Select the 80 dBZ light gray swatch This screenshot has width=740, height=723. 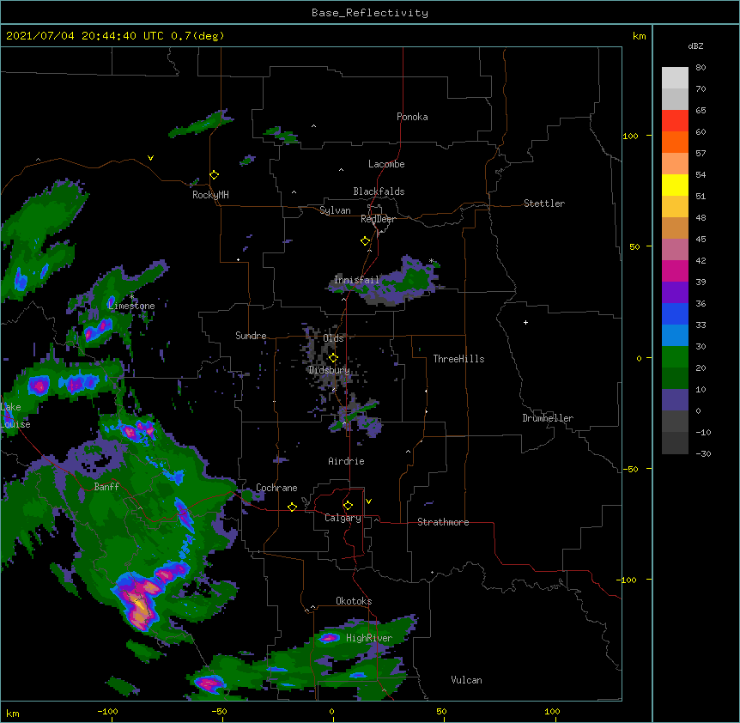click(675, 78)
